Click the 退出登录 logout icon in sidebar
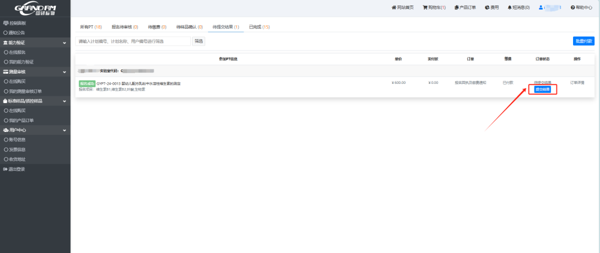Viewport: 600px width, 253px height. (x=5, y=169)
